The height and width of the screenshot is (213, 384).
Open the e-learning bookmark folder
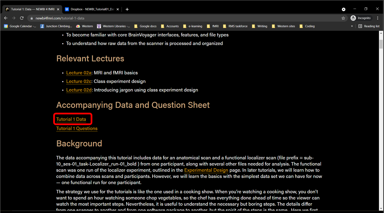(193, 26)
